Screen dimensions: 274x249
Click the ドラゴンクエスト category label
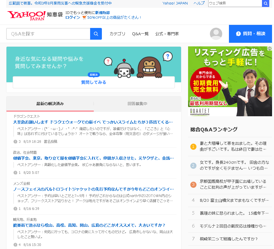27,116
